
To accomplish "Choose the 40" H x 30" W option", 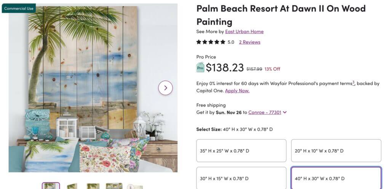I will 336,178.
